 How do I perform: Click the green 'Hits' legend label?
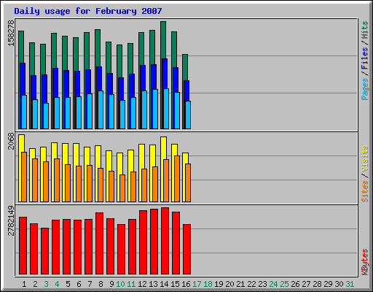pyautogui.click(x=365, y=30)
